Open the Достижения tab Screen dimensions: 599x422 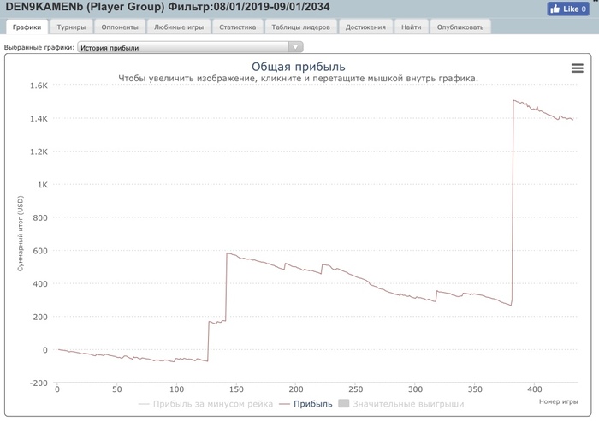(365, 27)
